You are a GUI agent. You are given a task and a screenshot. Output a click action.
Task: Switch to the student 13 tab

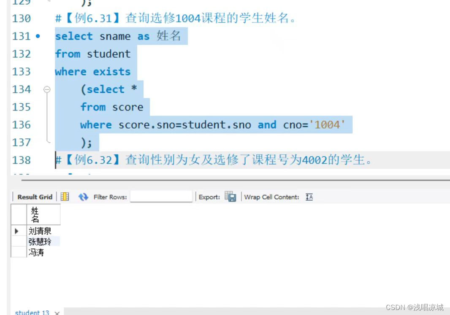tap(33, 312)
